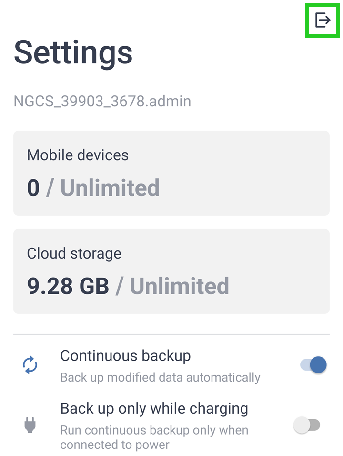Click Unlimited in the Mobile devices card
Screen dimensions: 343x456
[x=110, y=188]
